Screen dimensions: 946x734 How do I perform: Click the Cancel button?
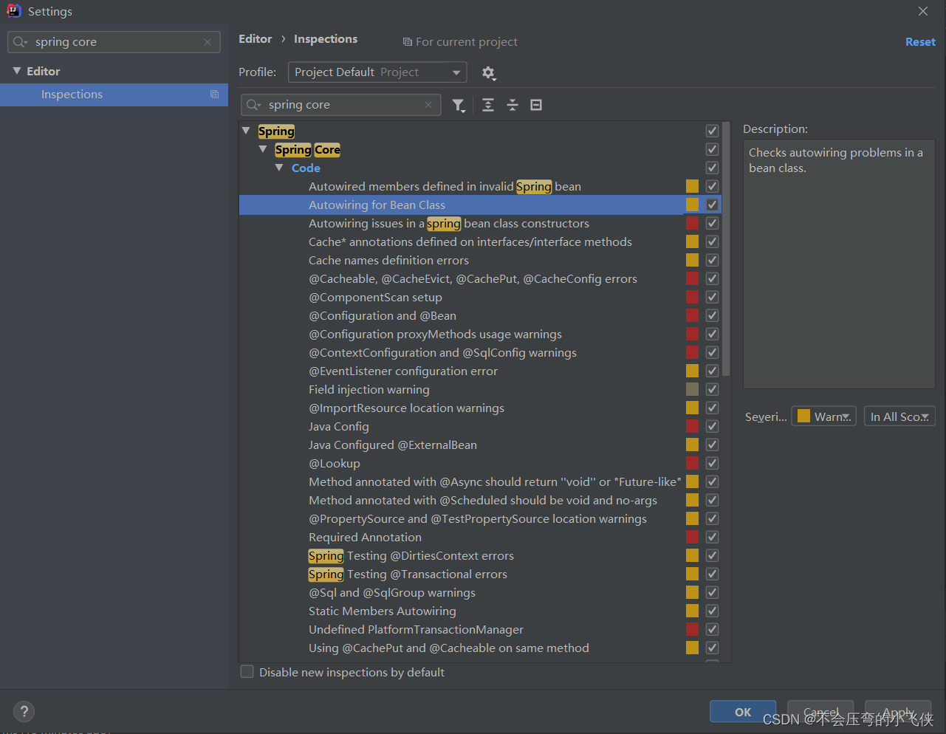(x=820, y=712)
